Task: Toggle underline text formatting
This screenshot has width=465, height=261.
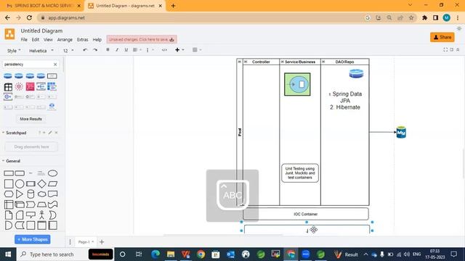Action: coord(126,50)
